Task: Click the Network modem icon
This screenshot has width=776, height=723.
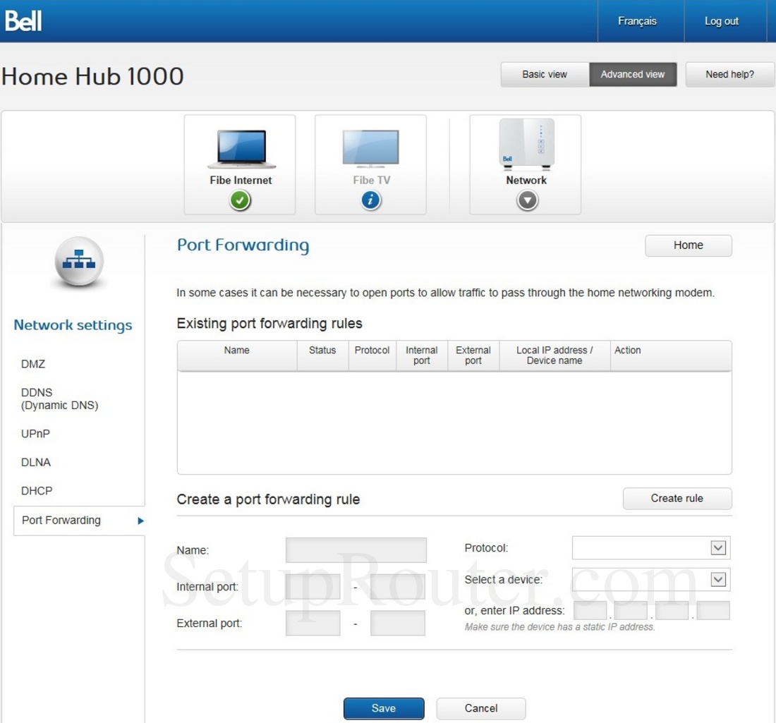Action: tap(526, 143)
